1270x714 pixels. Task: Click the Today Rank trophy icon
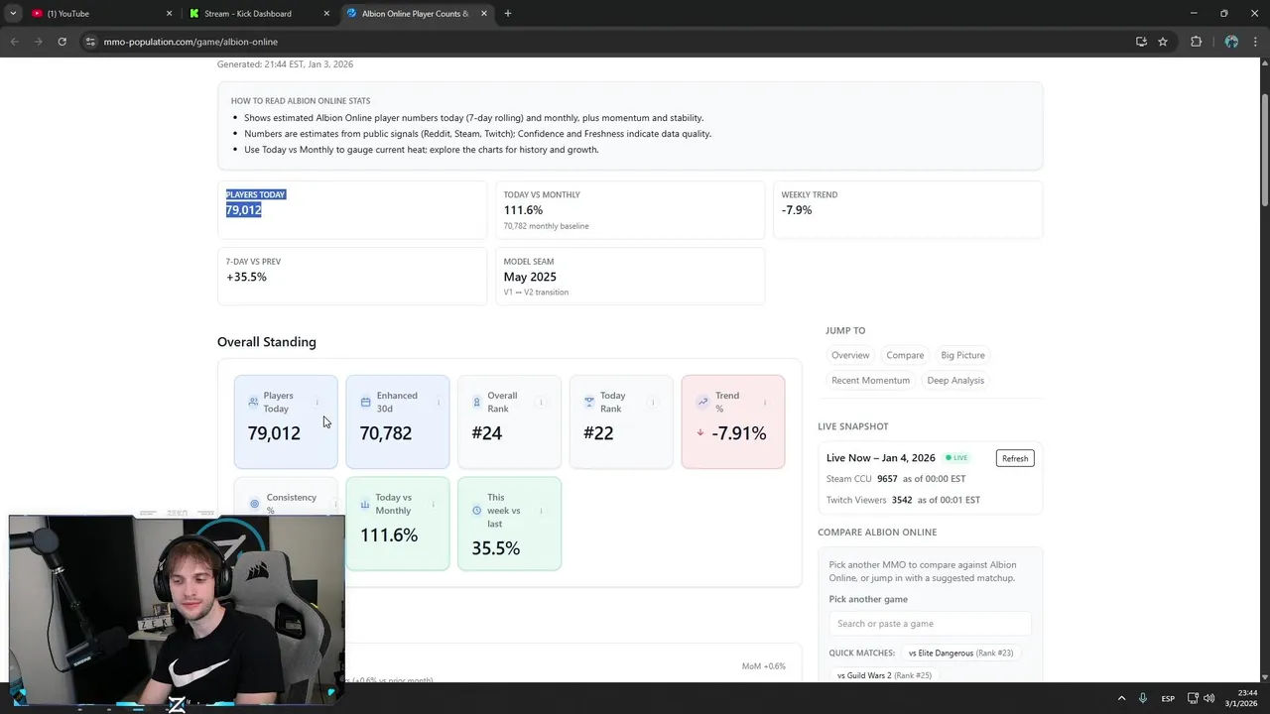(589, 402)
